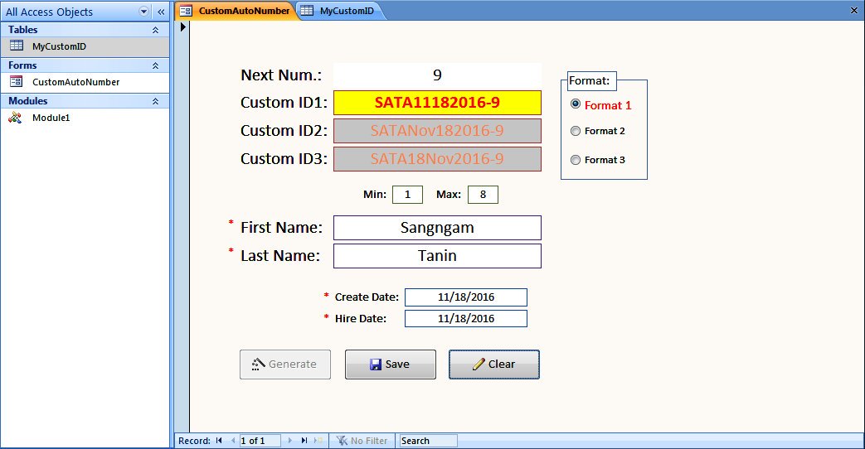
Task: Click the MyCustomID table icon in navigation pane
Action: (x=17, y=46)
